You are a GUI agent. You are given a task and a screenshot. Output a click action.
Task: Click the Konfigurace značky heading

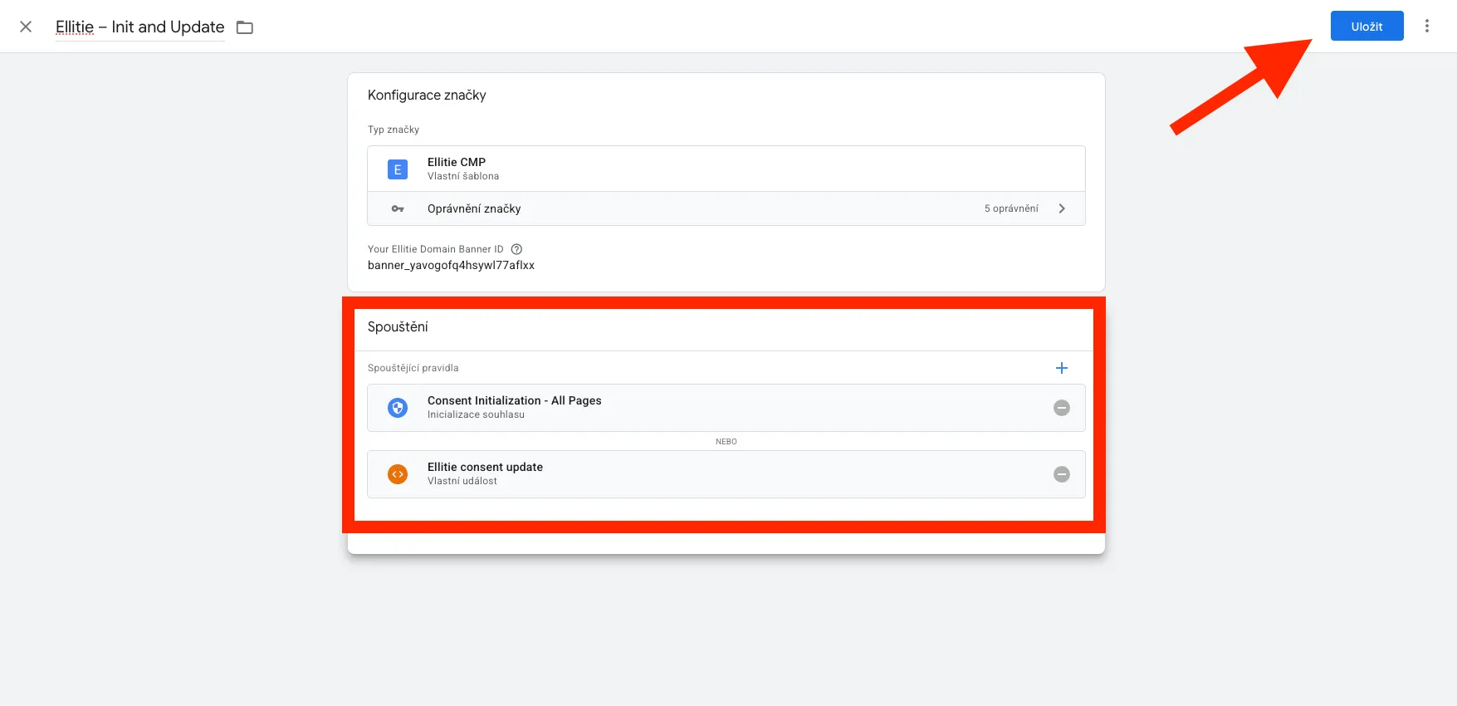(427, 95)
